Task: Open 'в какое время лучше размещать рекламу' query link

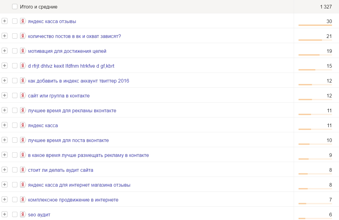Action: [88, 155]
